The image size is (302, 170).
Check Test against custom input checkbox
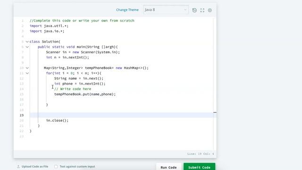[56, 166]
